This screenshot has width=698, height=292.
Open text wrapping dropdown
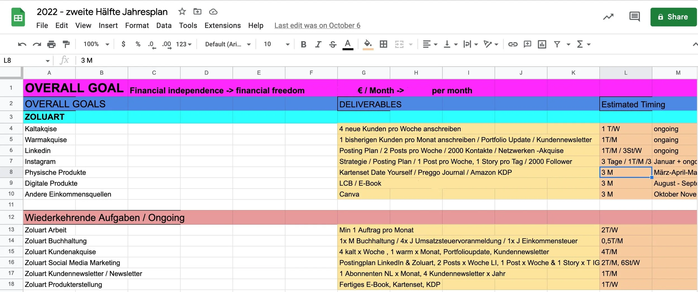tap(470, 44)
